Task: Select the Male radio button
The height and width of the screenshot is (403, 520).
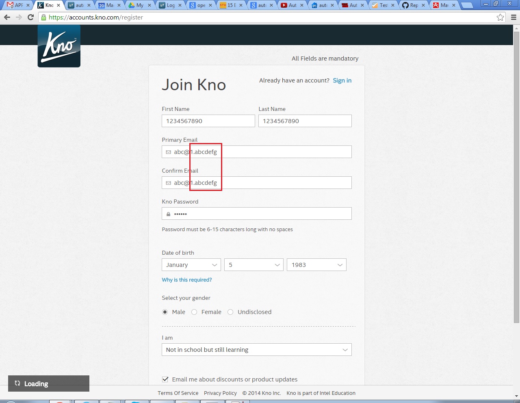Action: [165, 312]
